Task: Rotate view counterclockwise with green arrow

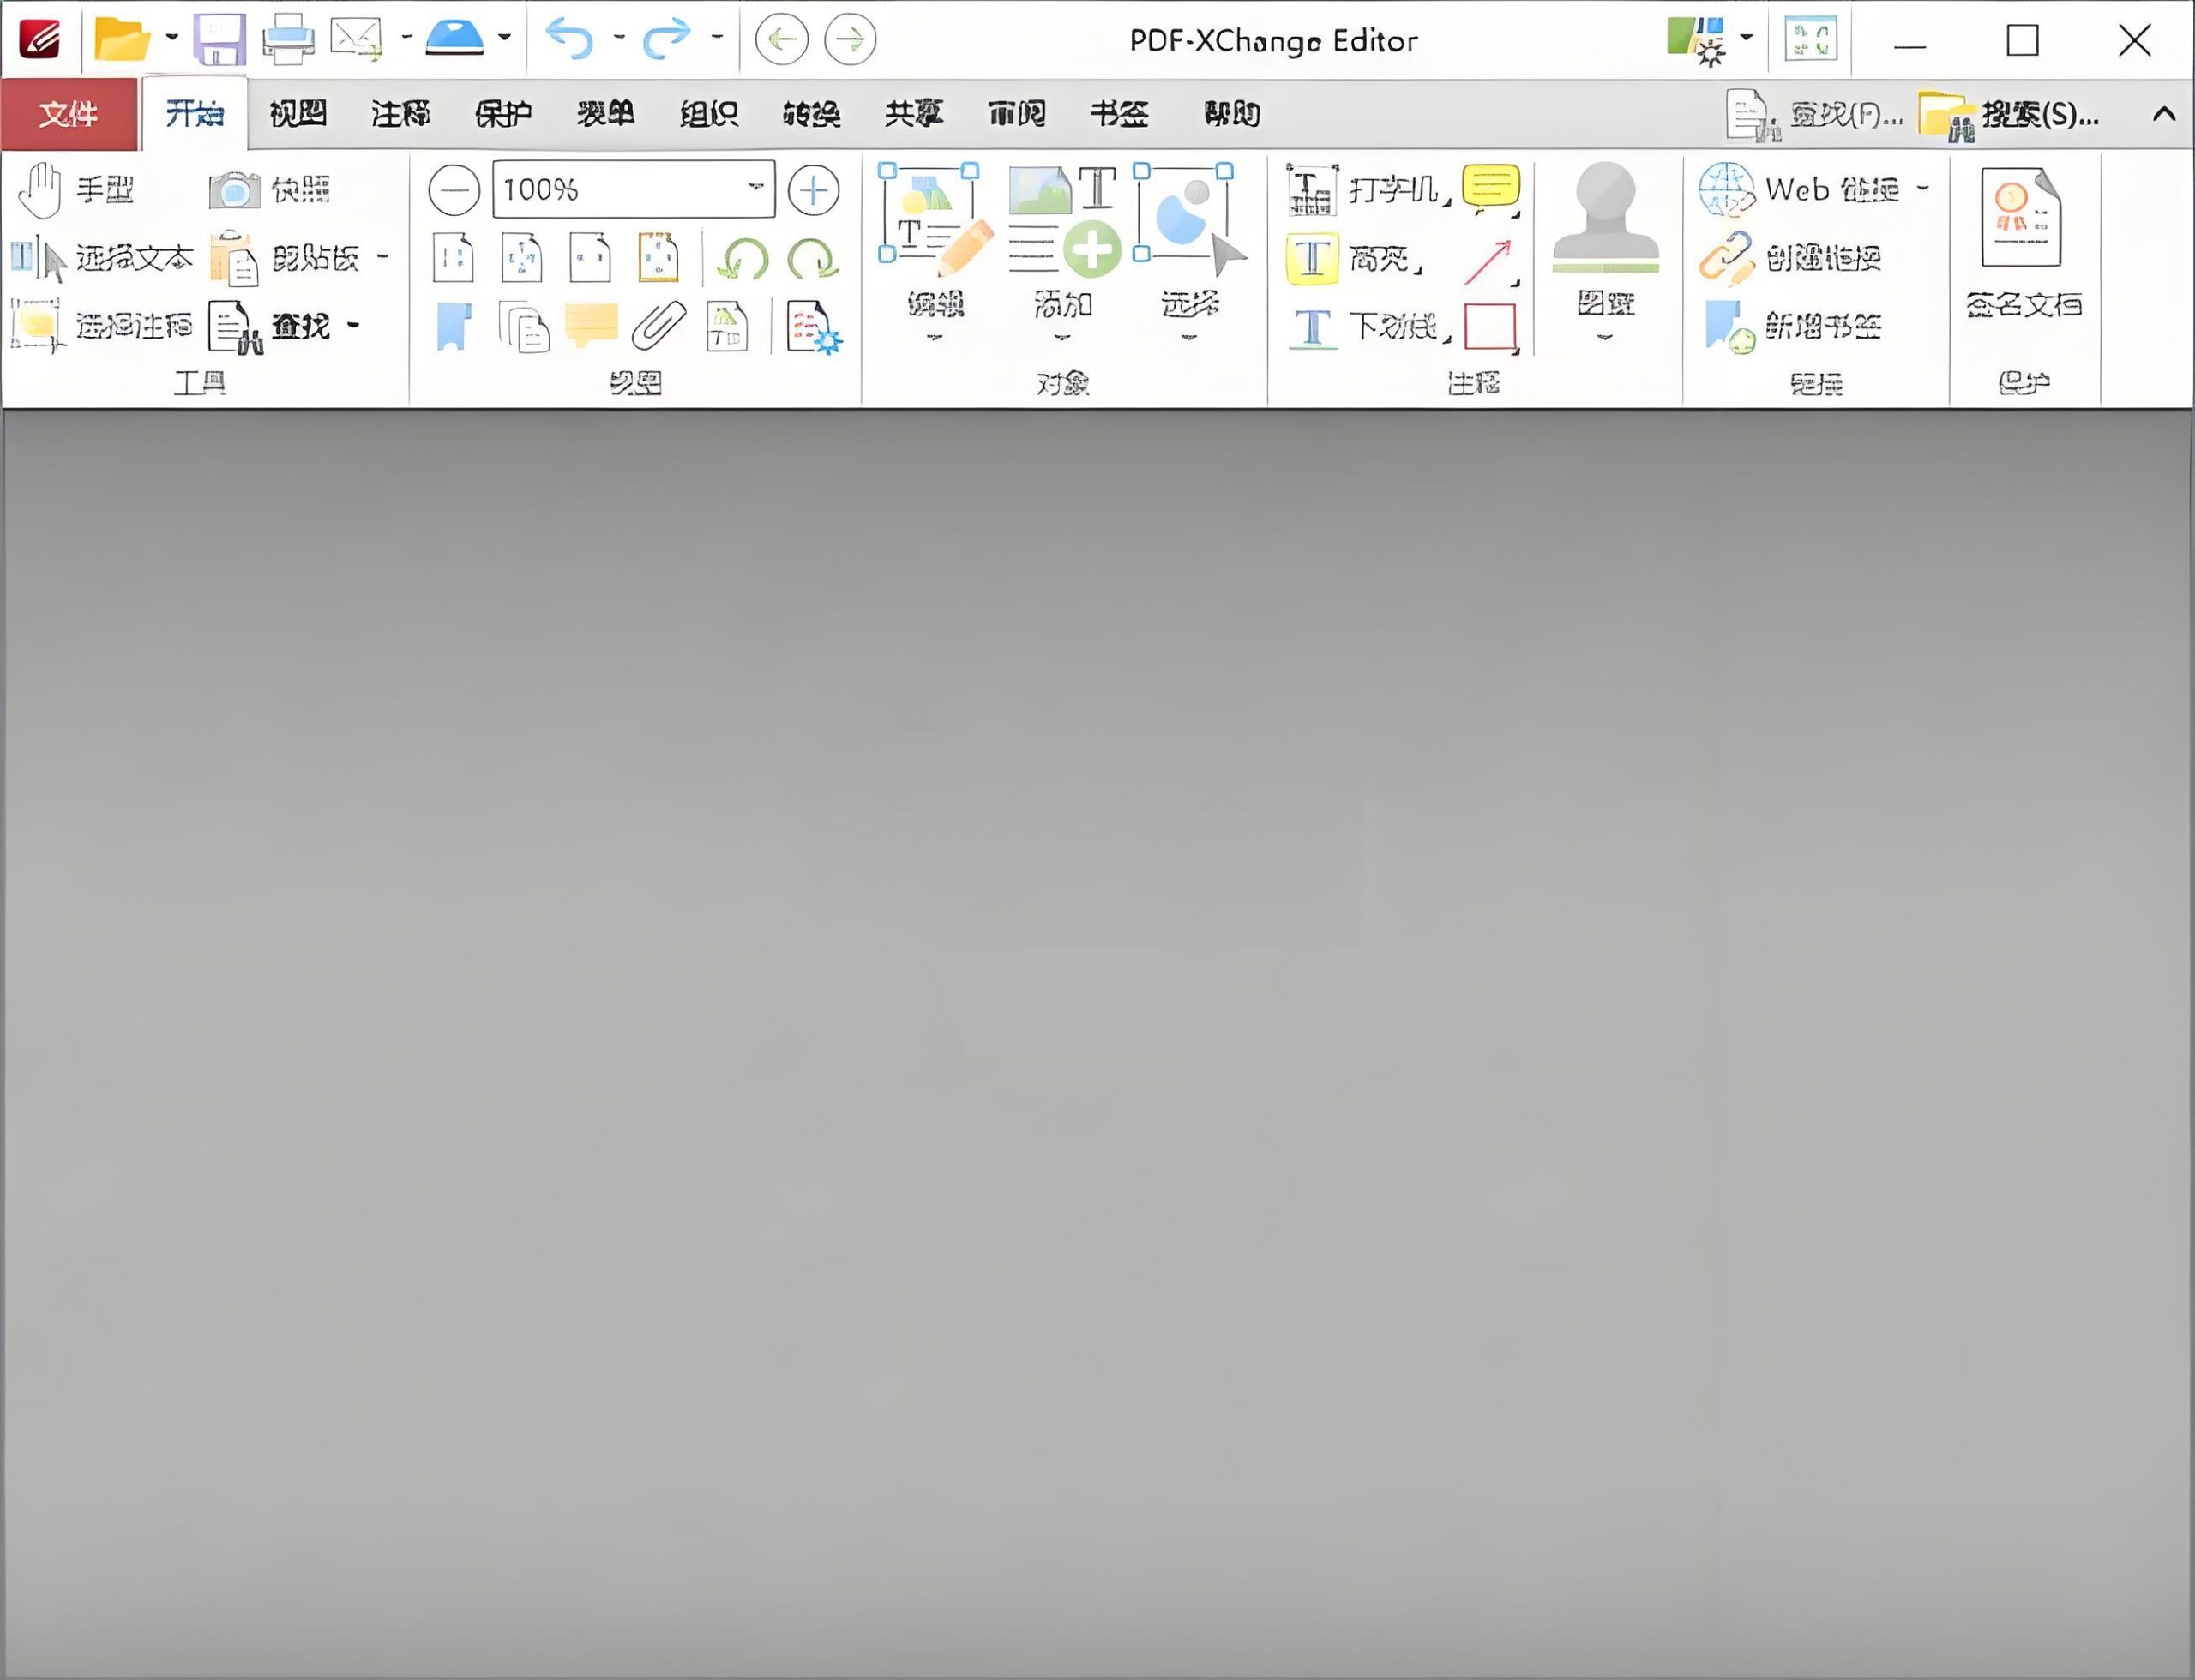Action: point(743,259)
